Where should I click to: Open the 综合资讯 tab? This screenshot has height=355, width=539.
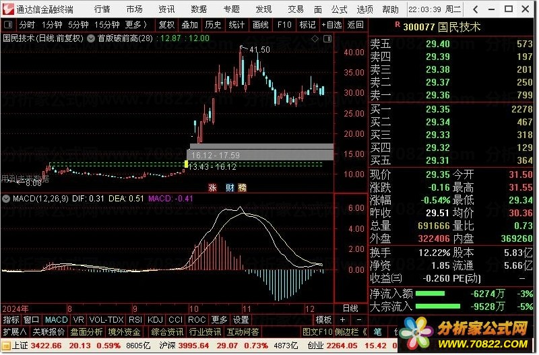[x=167, y=332]
